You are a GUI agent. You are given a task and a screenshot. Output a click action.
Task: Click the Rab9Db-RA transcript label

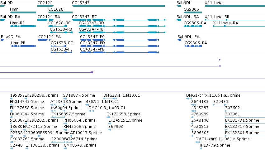[188, 17]
